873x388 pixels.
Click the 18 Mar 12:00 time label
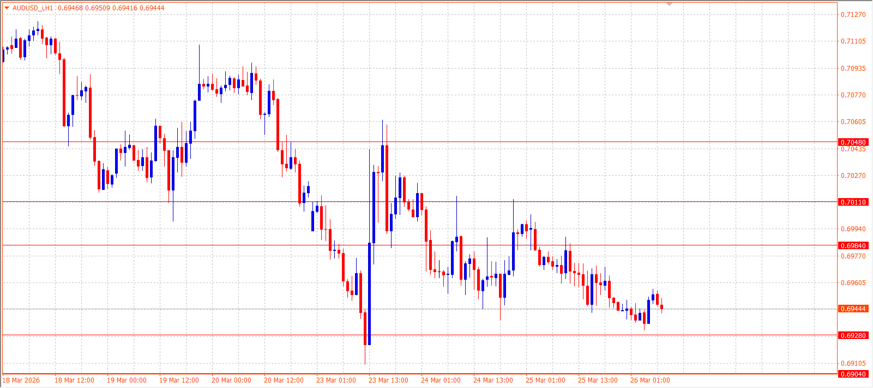(74, 380)
